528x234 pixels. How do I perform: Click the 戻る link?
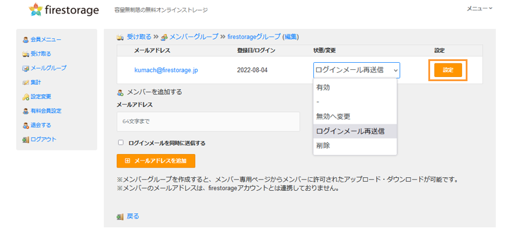pyautogui.click(x=133, y=216)
